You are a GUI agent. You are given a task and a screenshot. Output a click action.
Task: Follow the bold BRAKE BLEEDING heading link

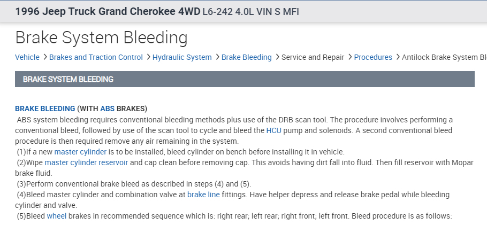pyautogui.click(x=45, y=108)
